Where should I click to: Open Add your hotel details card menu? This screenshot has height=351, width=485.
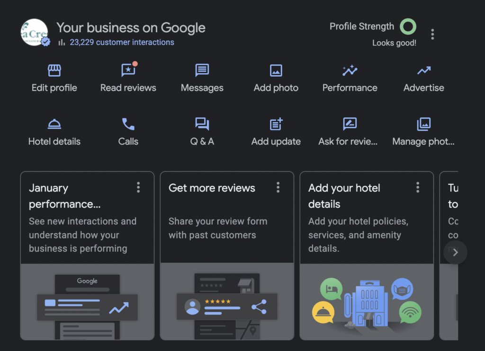coord(418,187)
